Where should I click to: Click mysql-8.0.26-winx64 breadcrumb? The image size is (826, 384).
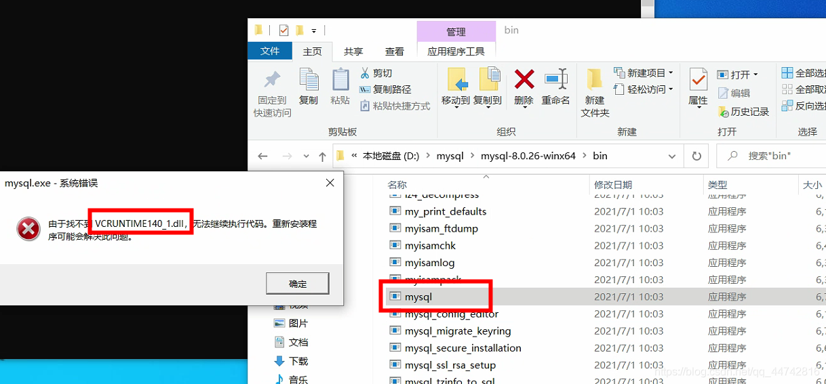pyautogui.click(x=528, y=156)
